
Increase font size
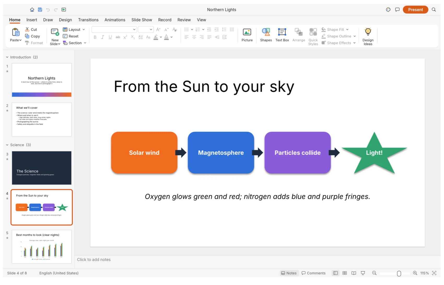click(x=158, y=29)
